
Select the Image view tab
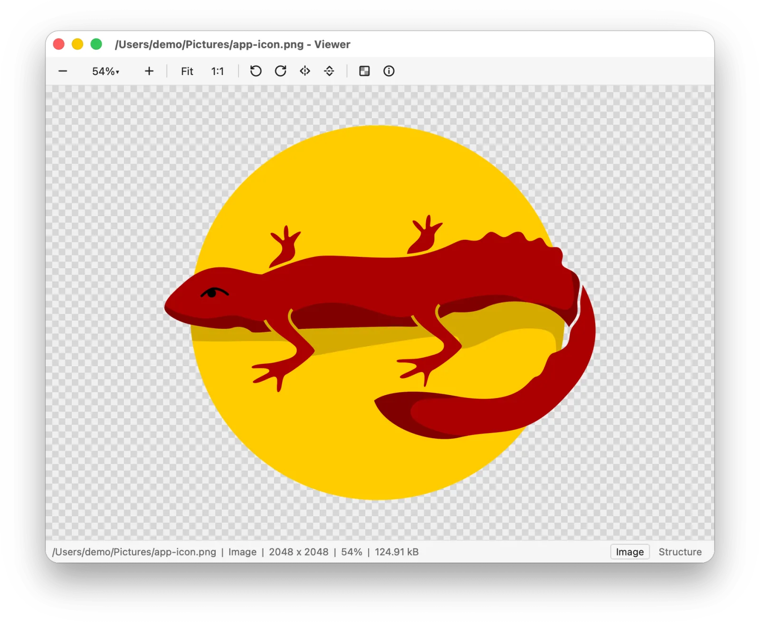[x=630, y=552]
